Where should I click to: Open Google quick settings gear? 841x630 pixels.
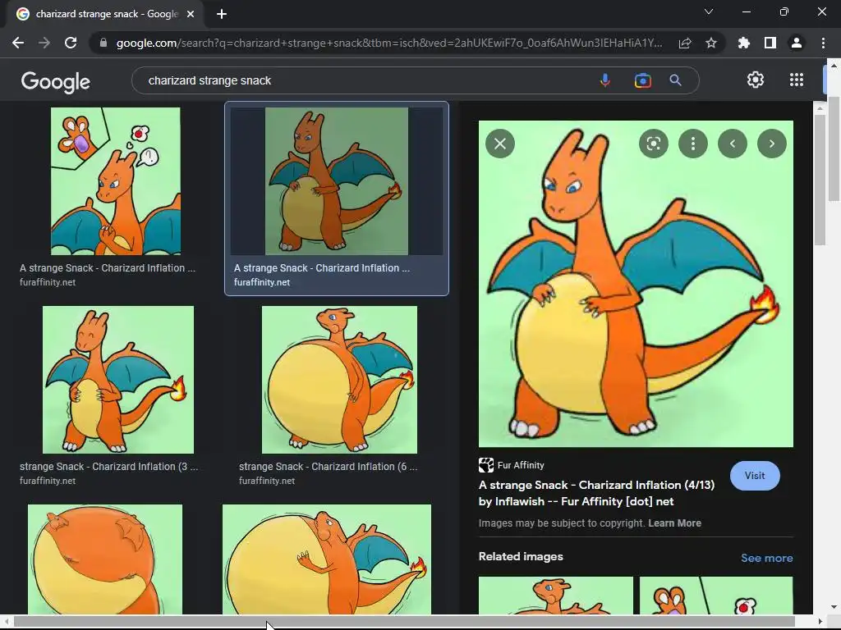pyautogui.click(x=756, y=80)
